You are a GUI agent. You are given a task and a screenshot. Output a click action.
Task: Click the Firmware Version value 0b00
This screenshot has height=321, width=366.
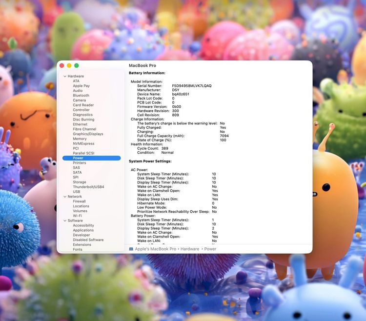pyautogui.click(x=177, y=107)
